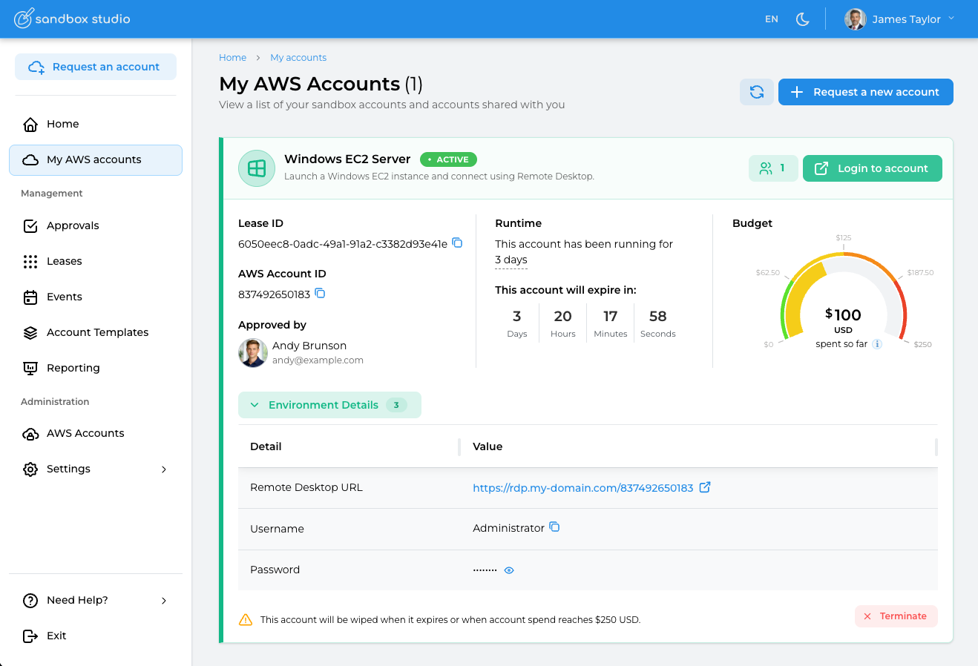Open Remote Desktop URL external link icon

[705, 487]
